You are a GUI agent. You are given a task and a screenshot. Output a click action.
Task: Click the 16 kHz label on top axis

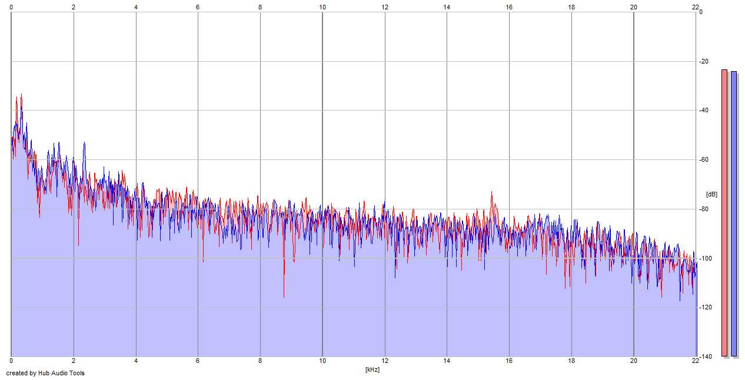click(509, 7)
